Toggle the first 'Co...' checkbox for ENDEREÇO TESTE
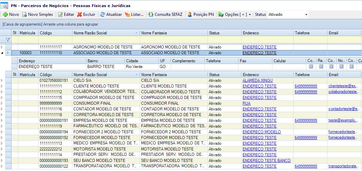Viewport: 362px width, 171px height. coord(311,67)
